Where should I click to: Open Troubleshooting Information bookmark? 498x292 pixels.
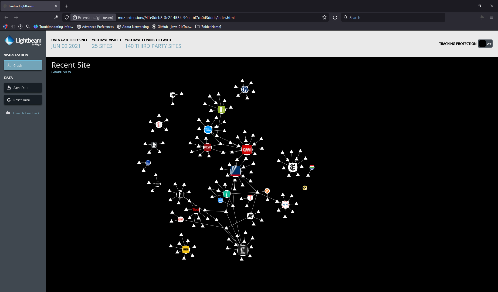click(53, 26)
